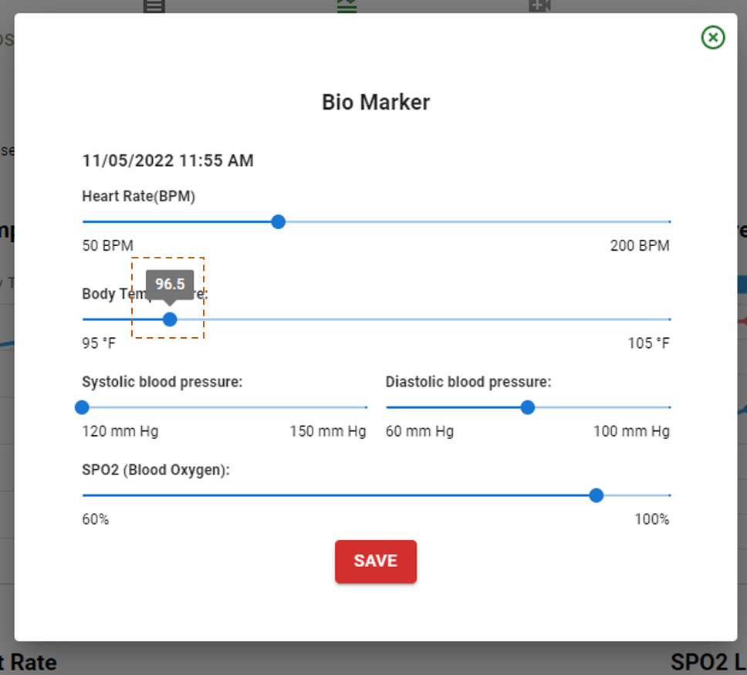747x675 pixels.
Task: Set Body Temperature slider to its 105 °F maximum end
Action: (668, 319)
